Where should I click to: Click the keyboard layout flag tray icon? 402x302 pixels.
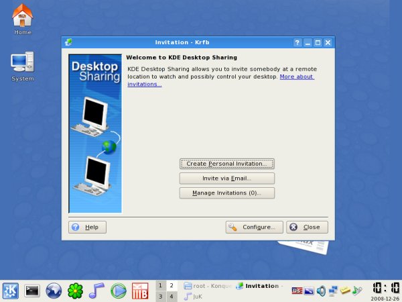pos(297,291)
